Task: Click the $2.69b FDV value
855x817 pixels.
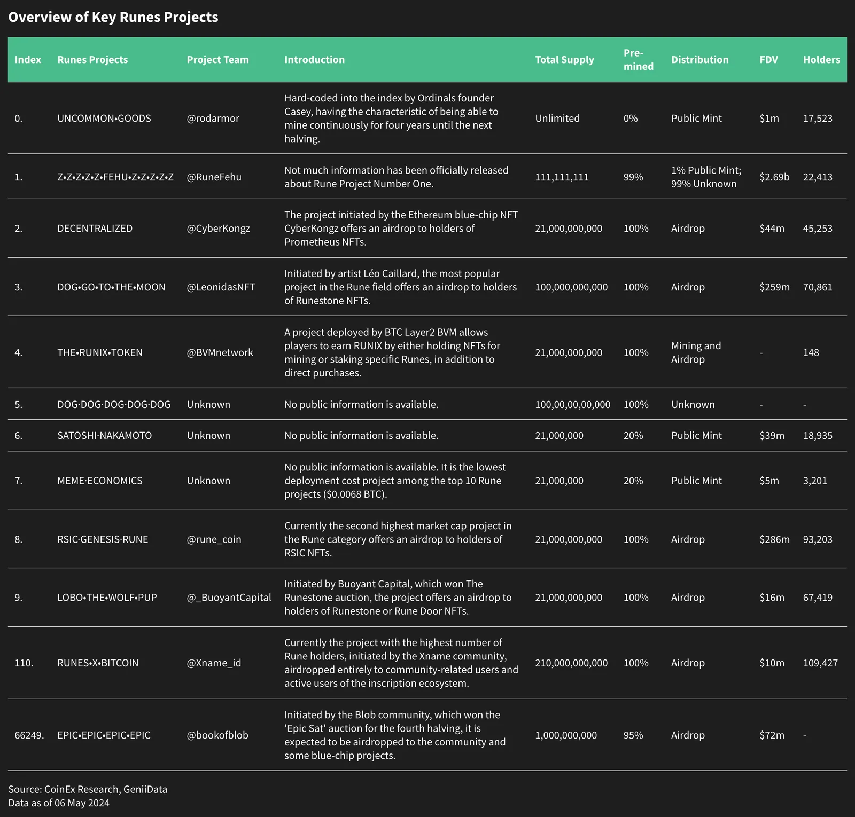Action: (x=774, y=177)
